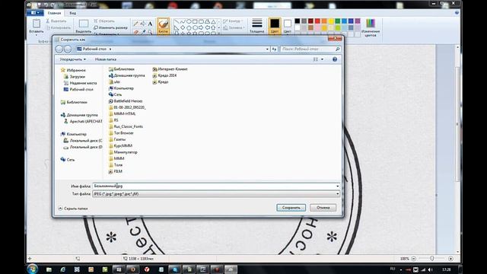Pick the green swatch in the palette

point(338,21)
